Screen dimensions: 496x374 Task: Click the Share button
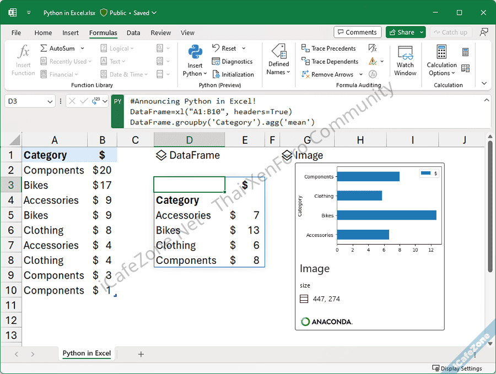tap(401, 32)
